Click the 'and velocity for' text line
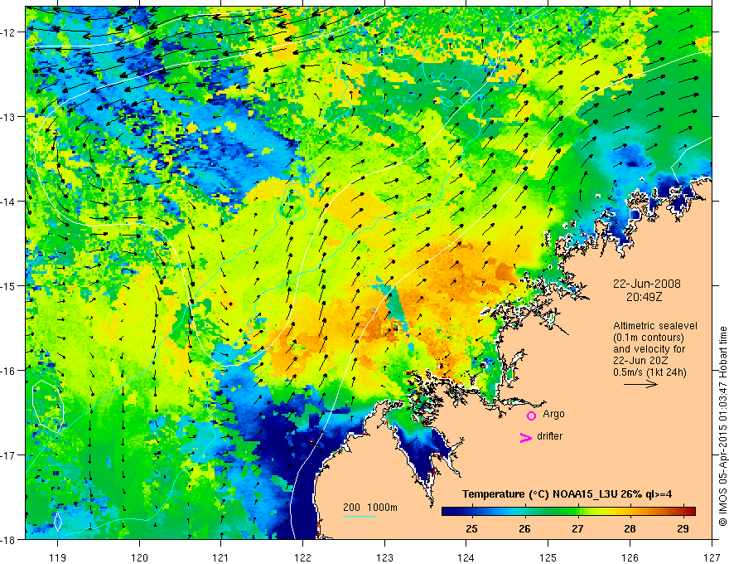 point(649,349)
